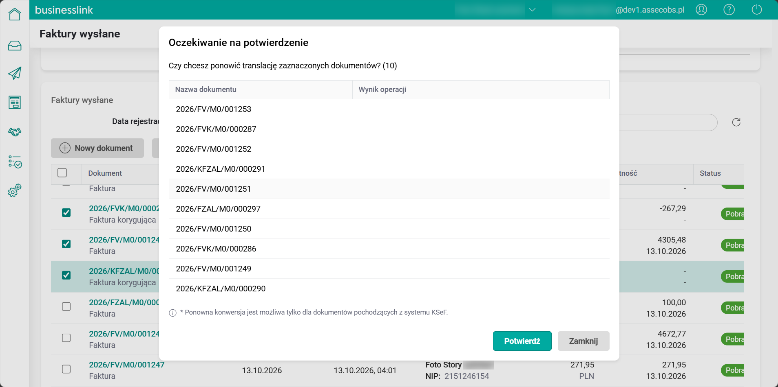
Task: Confirm with the Potwierdź button
Action: pyautogui.click(x=522, y=341)
